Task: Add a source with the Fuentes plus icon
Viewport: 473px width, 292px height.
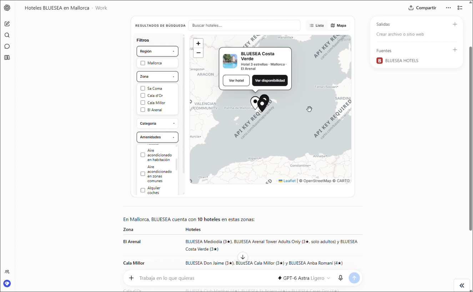Action: pyautogui.click(x=455, y=50)
